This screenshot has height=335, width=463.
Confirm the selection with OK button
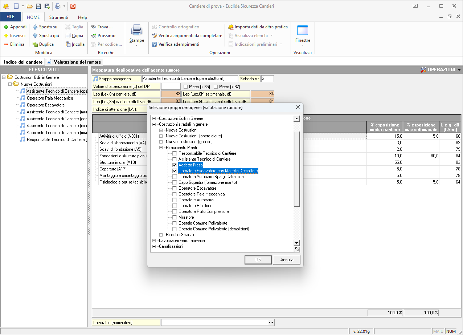(x=258, y=260)
